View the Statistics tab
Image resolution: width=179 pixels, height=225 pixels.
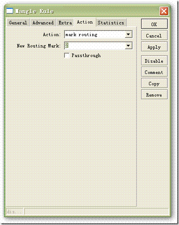111,23
